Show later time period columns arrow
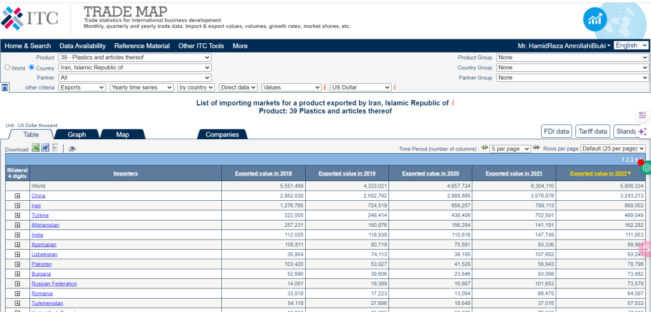This screenshot has height=312, width=651. (536, 147)
